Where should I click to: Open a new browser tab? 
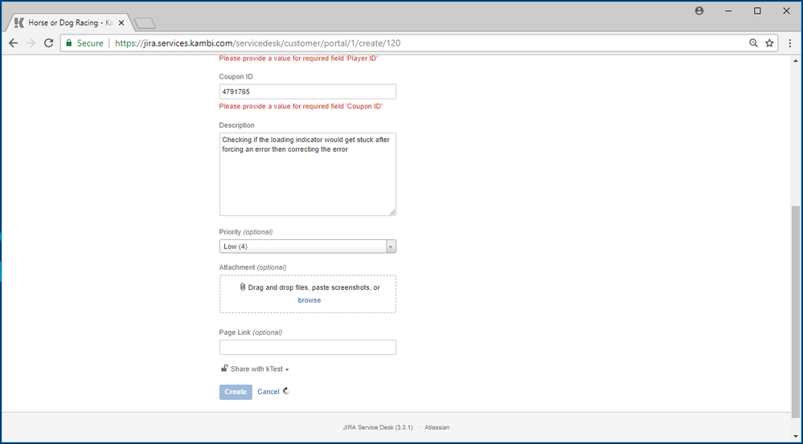(x=145, y=23)
